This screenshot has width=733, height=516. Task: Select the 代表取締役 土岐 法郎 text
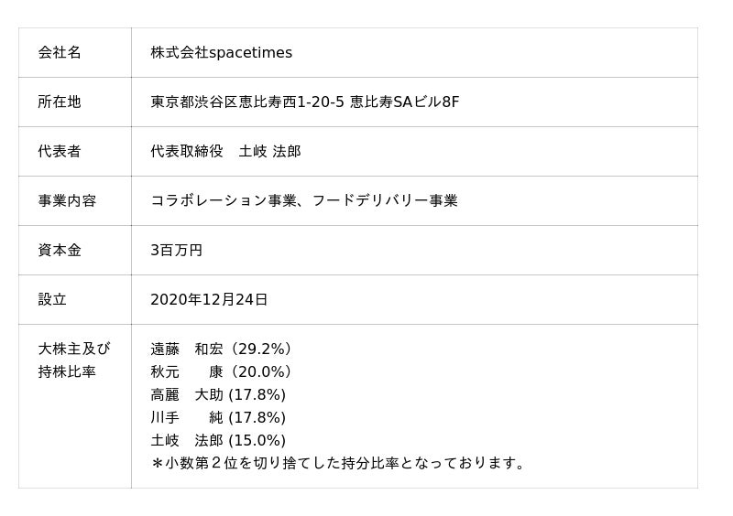(x=225, y=152)
